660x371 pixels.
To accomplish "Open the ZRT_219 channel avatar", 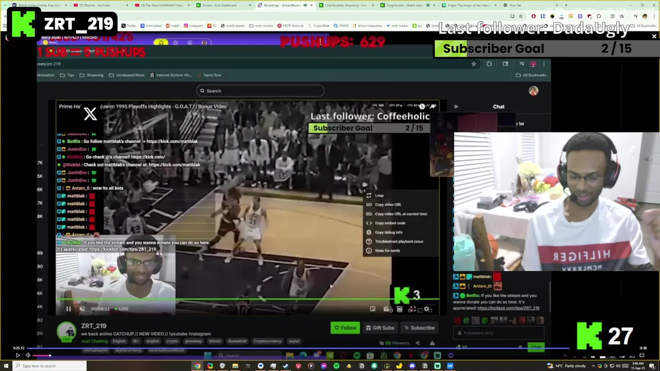I will tap(66, 332).
